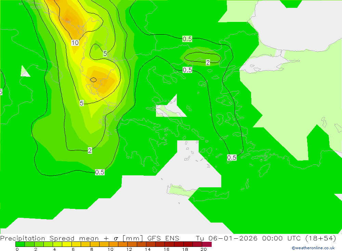The width and height of the screenshot is (342, 251).
Task: Click the legend tick label '20'
Action: (x=204, y=249)
